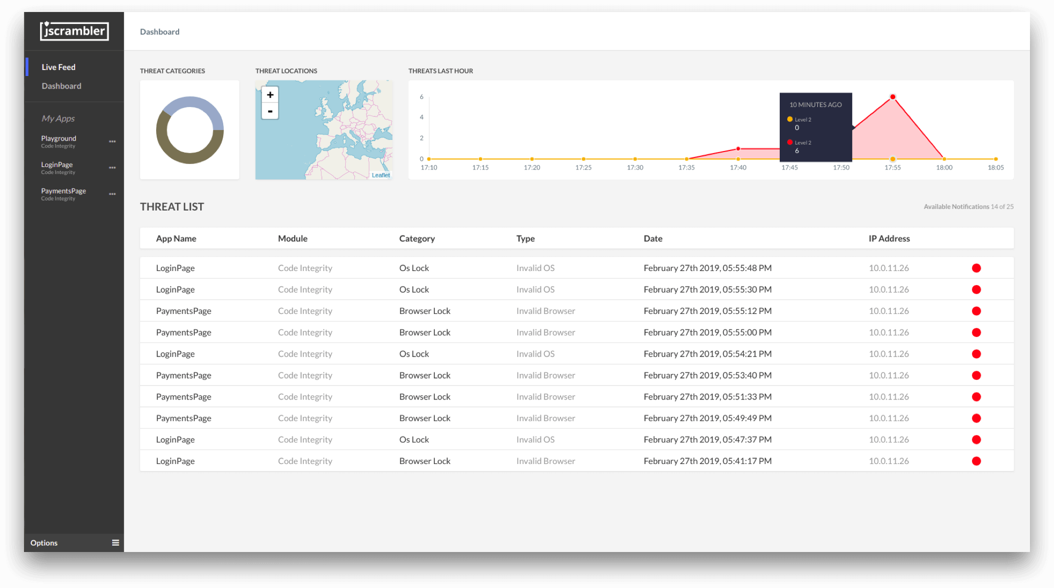Click red alert dot on last Browser Lock row
The height and width of the screenshot is (588, 1054).
coord(976,460)
